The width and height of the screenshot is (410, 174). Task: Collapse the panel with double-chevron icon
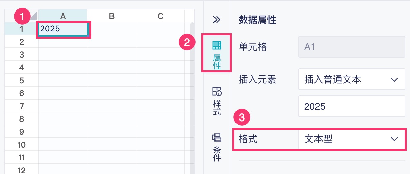(x=217, y=20)
